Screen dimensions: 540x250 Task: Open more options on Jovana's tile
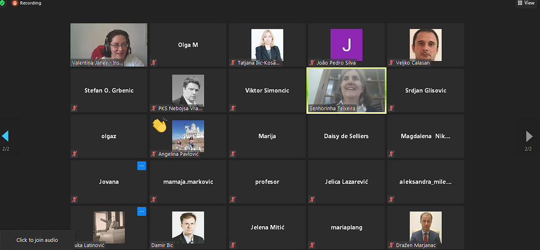pyautogui.click(x=142, y=166)
